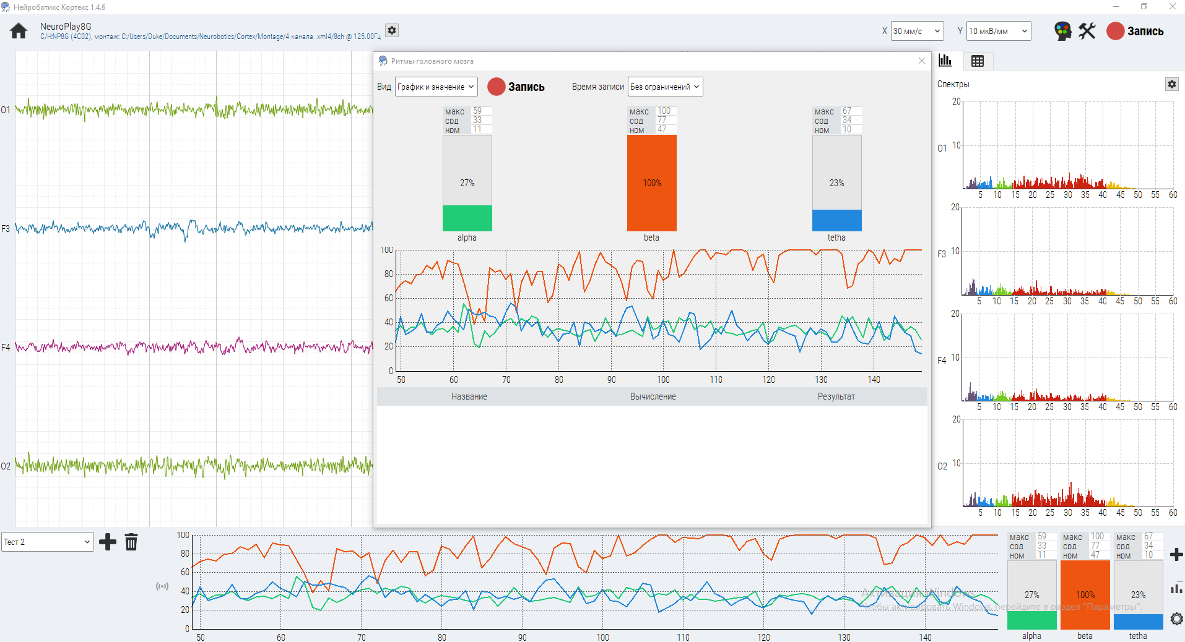Viewport: 1185px width, 642px height.
Task: Click the bottom-right bar chart icon
Action: point(1176,588)
